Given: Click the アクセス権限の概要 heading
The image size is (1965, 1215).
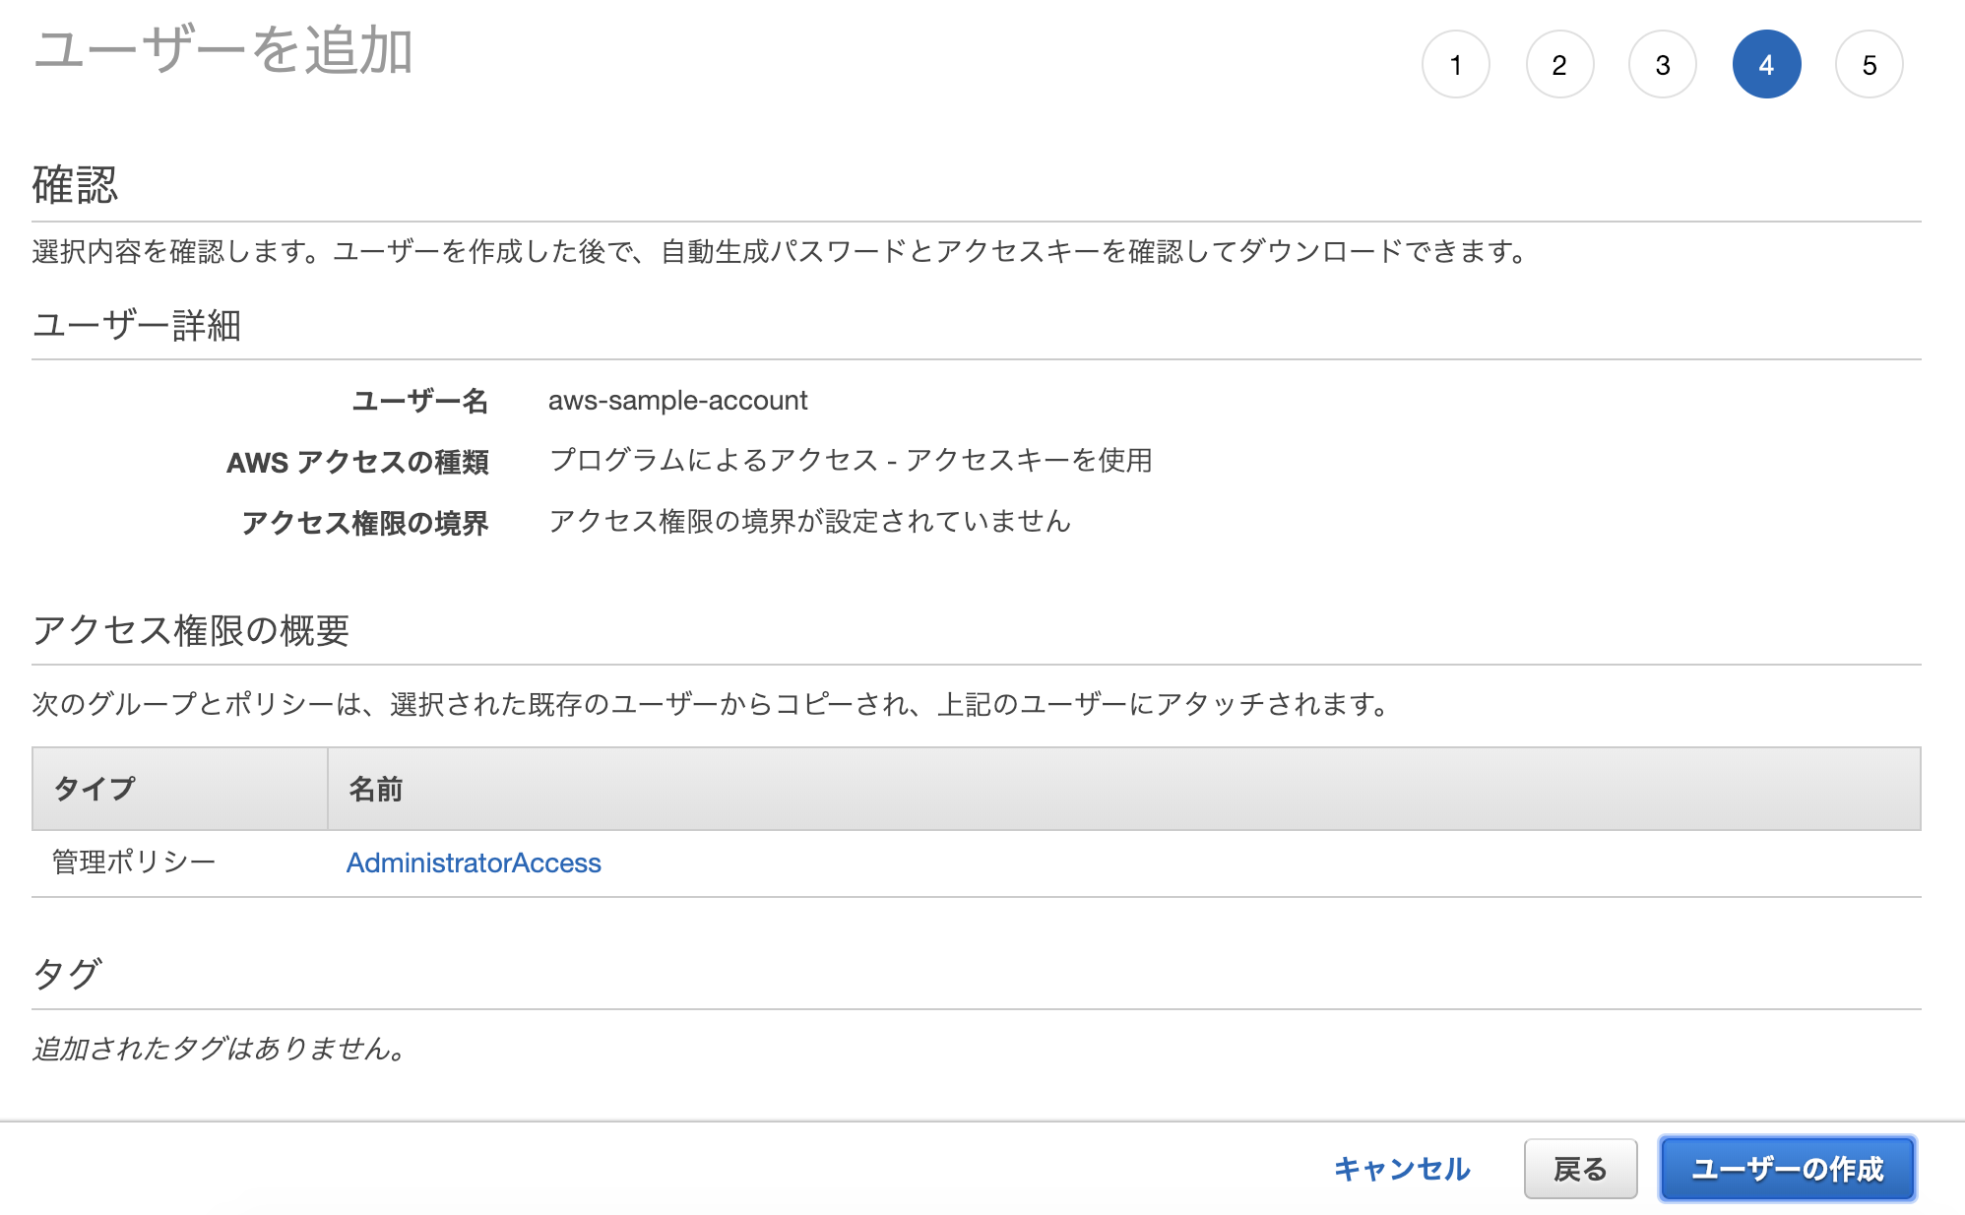Looking at the screenshot, I should [x=191, y=630].
